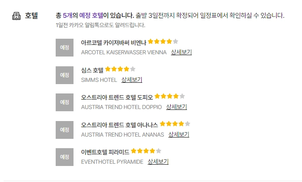Open 상세보기 for AUSTRIA TREND HOTEL ANANAS

point(179,135)
